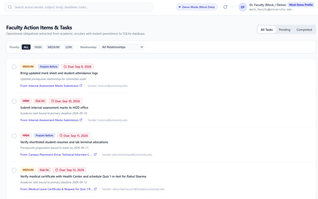Switch to the Pending tab
318x199 pixels.
point(284,30)
